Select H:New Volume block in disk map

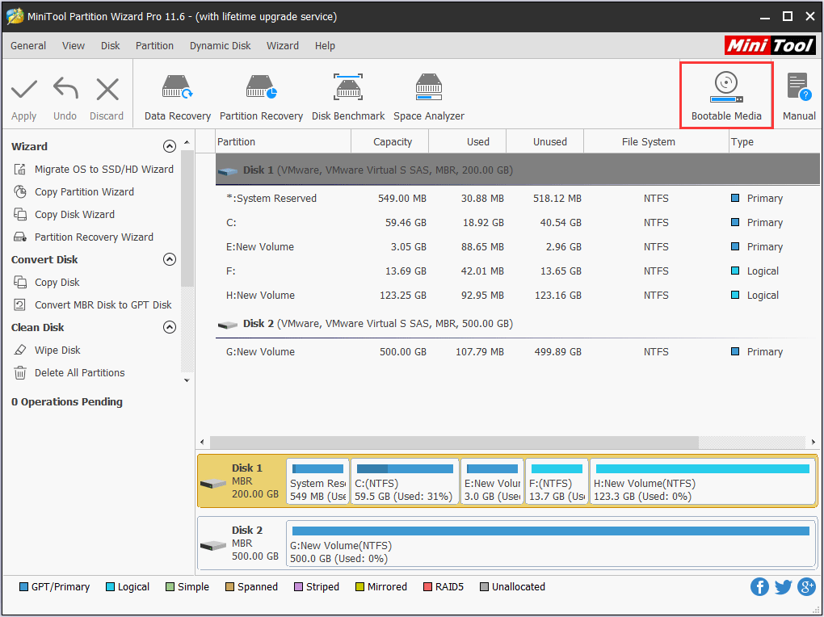(702, 483)
